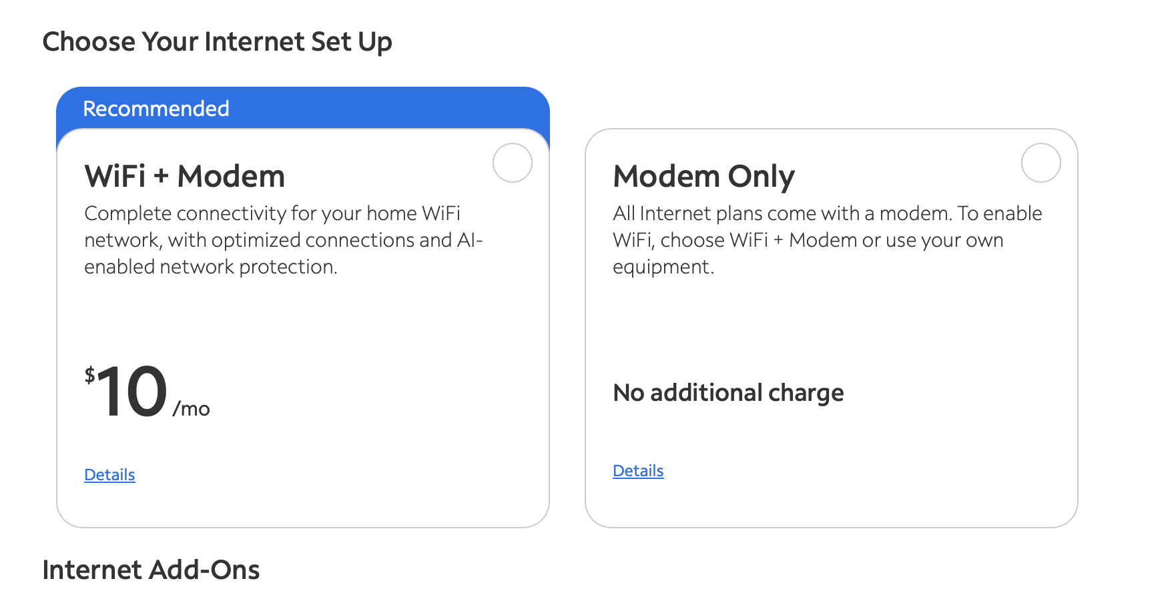Click the Internet Add-Ons heading
Image resolution: width=1172 pixels, height=607 pixels.
[151, 570]
